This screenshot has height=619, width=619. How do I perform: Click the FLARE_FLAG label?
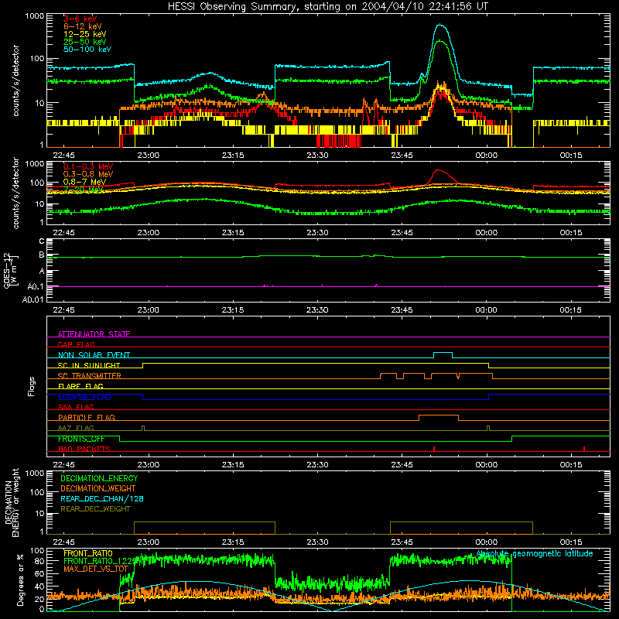click(x=80, y=386)
